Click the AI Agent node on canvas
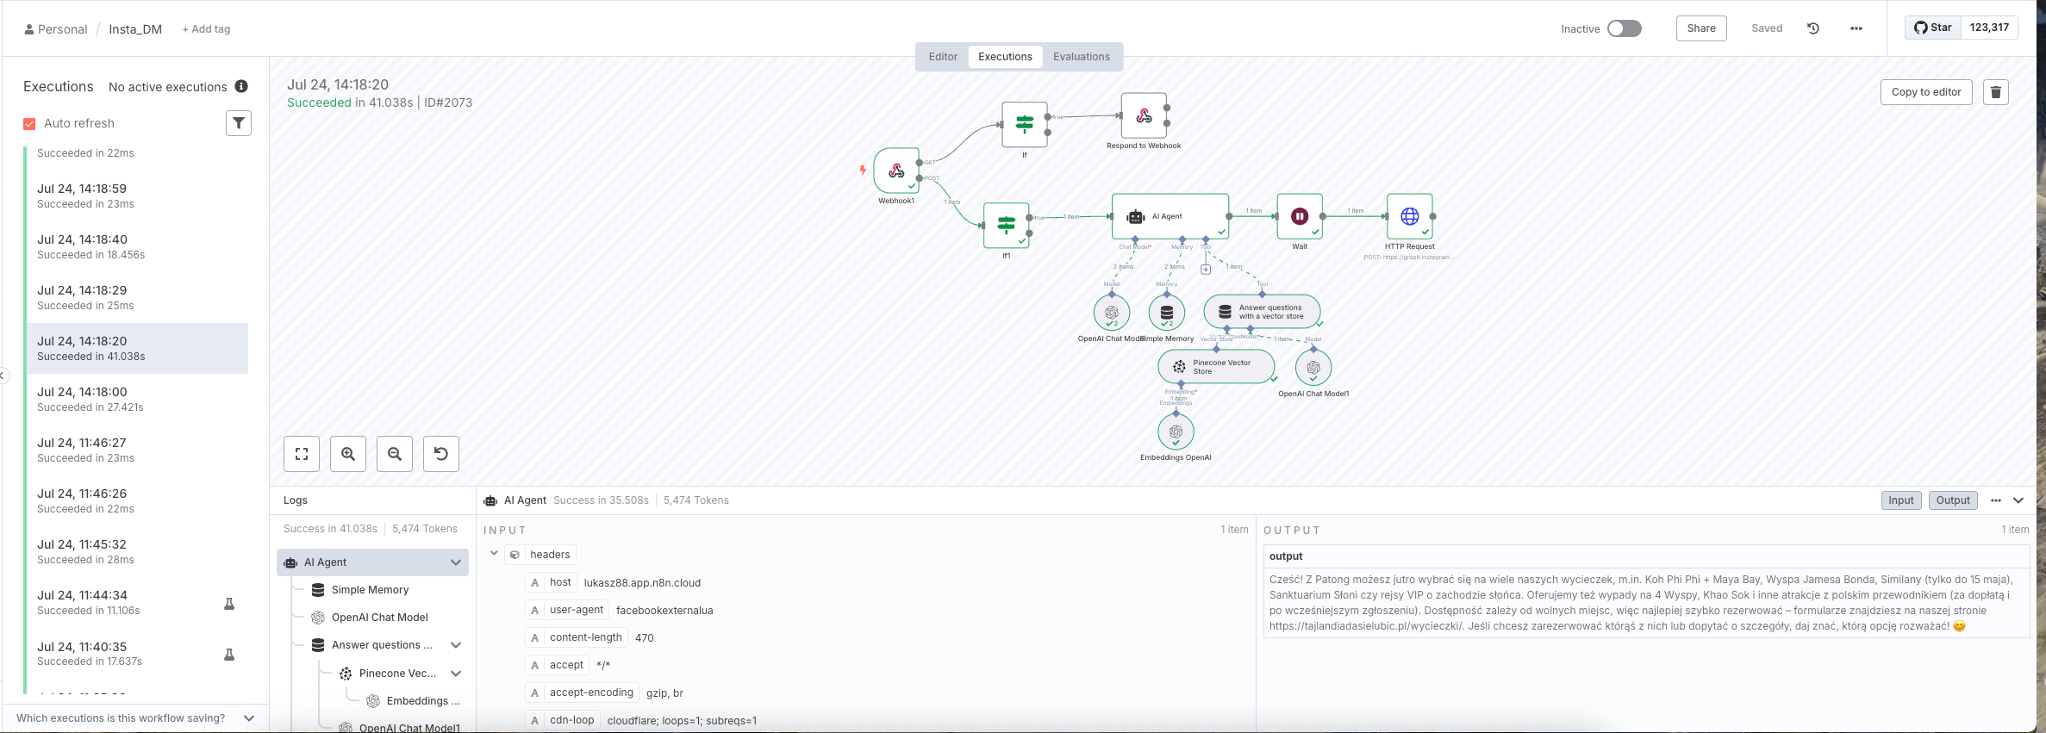The width and height of the screenshot is (2046, 733). tap(1170, 216)
